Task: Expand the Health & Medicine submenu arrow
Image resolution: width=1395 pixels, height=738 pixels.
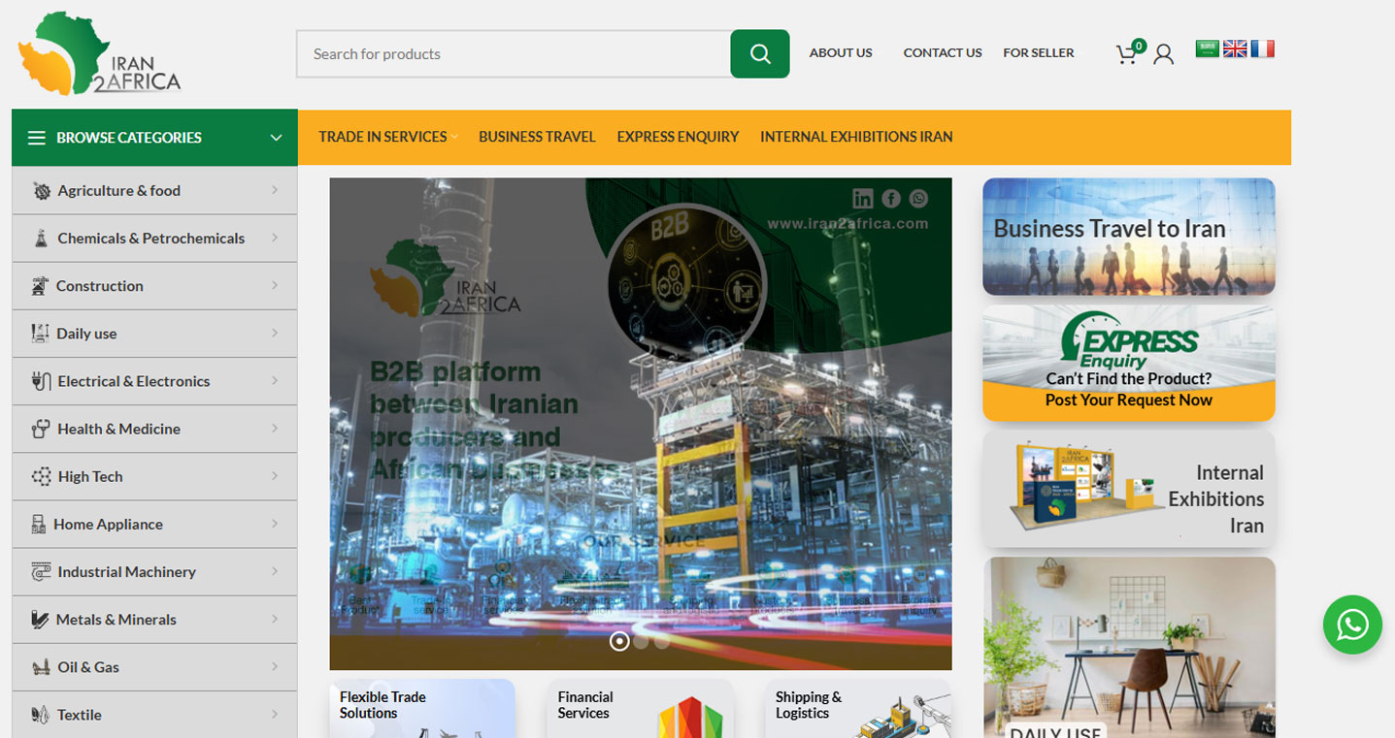Action: coord(276,429)
